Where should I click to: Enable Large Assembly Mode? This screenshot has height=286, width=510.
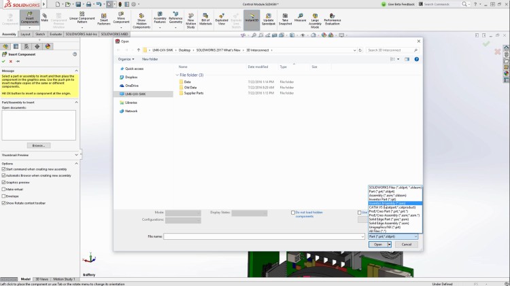tap(315, 21)
